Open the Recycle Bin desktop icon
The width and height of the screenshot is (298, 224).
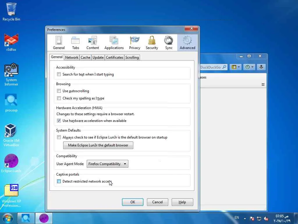tap(11, 12)
